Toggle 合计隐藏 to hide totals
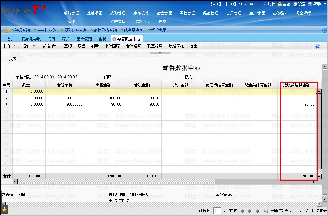 [133, 46]
